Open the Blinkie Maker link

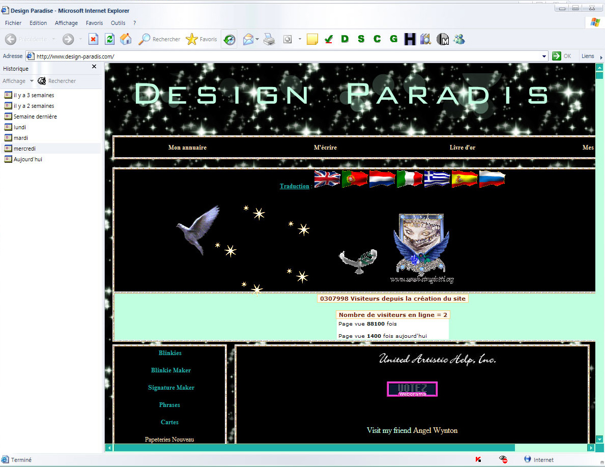[171, 370]
